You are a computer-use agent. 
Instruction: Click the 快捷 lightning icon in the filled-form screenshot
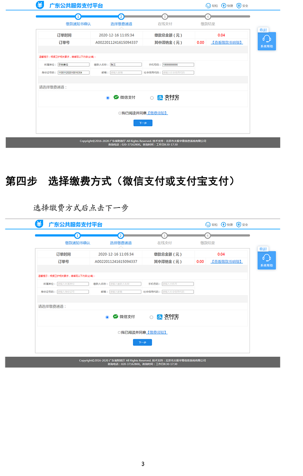pyautogui.click(x=223, y=6)
